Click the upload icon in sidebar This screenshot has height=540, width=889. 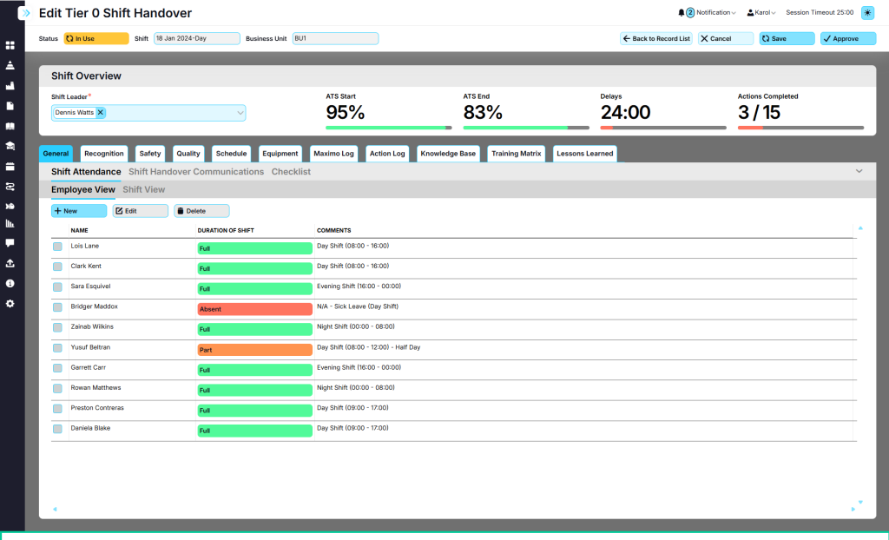10,263
